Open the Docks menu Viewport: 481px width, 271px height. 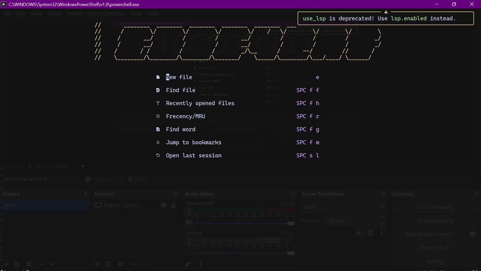tap(54, 14)
